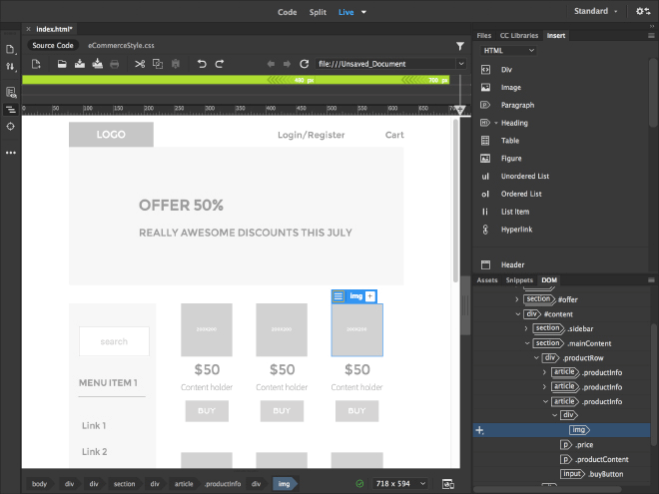
Task: Open the HTML category dropdown
Action: click(508, 51)
